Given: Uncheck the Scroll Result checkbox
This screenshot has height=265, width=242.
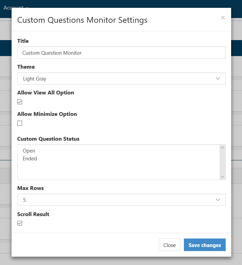Looking at the screenshot, I should coord(20,223).
